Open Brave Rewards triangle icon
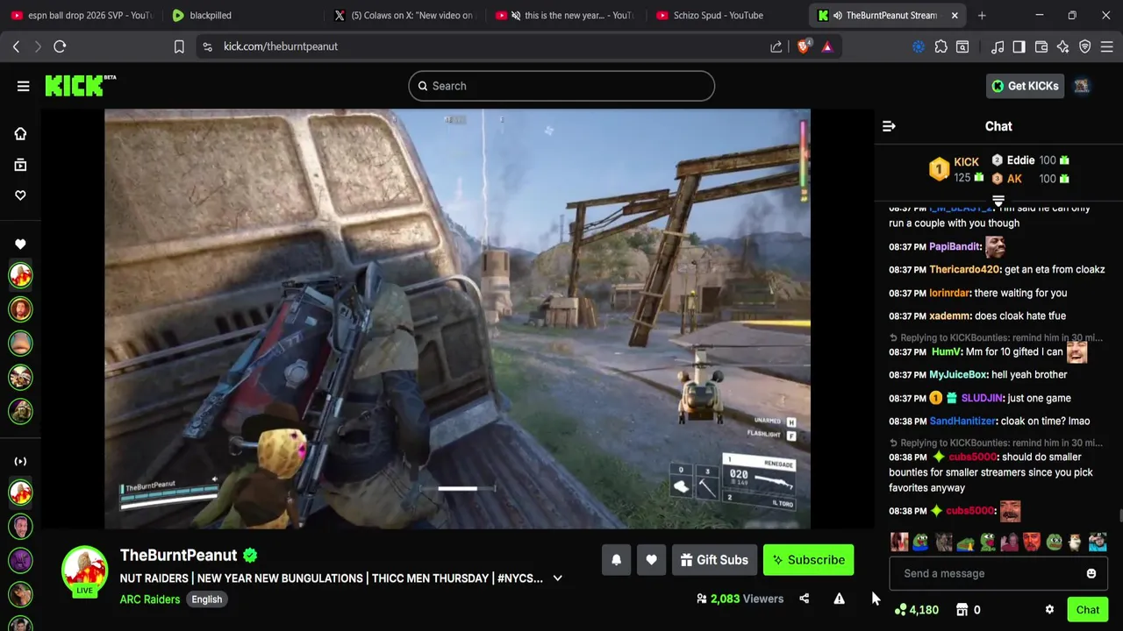 tap(826, 46)
